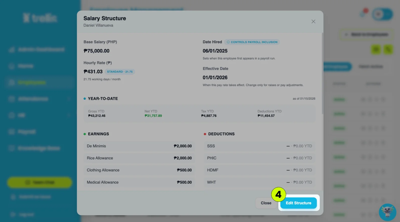The height and width of the screenshot is (222, 400).
Task: Click the yellow-green chat button in sidebar
Action: click(39, 182)
